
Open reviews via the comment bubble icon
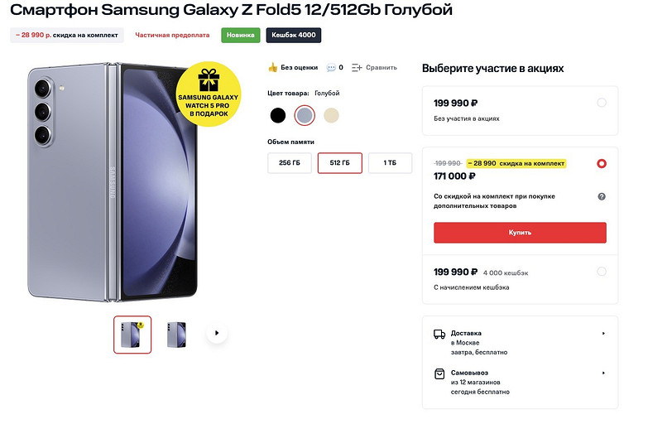pyautogui.click(x=331, y=68)
